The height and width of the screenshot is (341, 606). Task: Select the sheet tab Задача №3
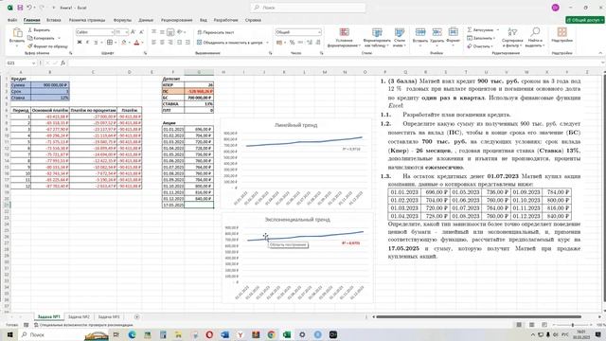[109, 317]
